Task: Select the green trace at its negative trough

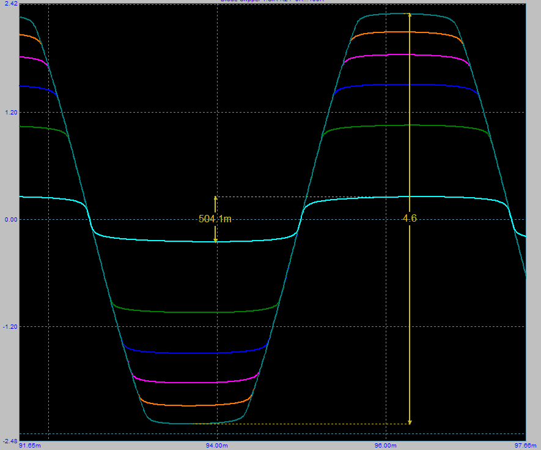Action: pos(196,312)
